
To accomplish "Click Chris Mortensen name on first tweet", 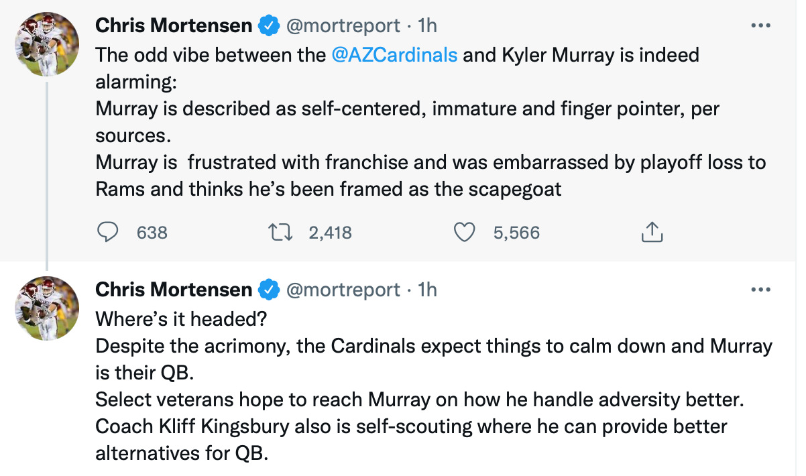I will coord(174,25).
